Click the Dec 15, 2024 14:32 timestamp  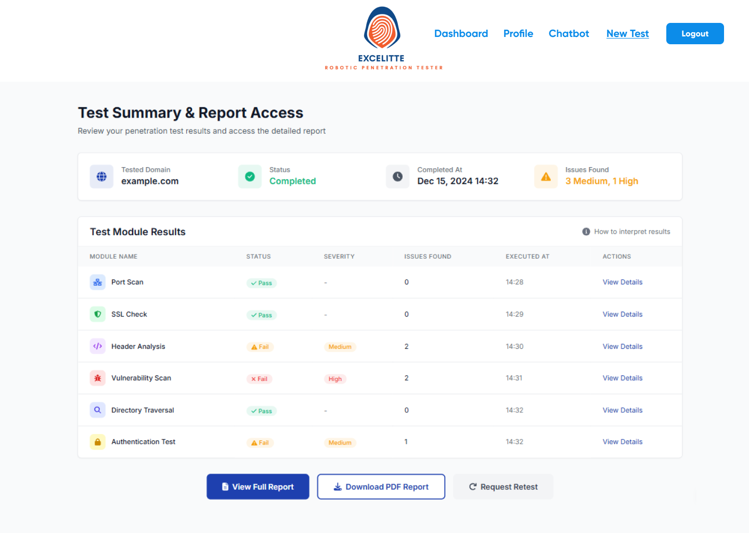click(458, 181)
